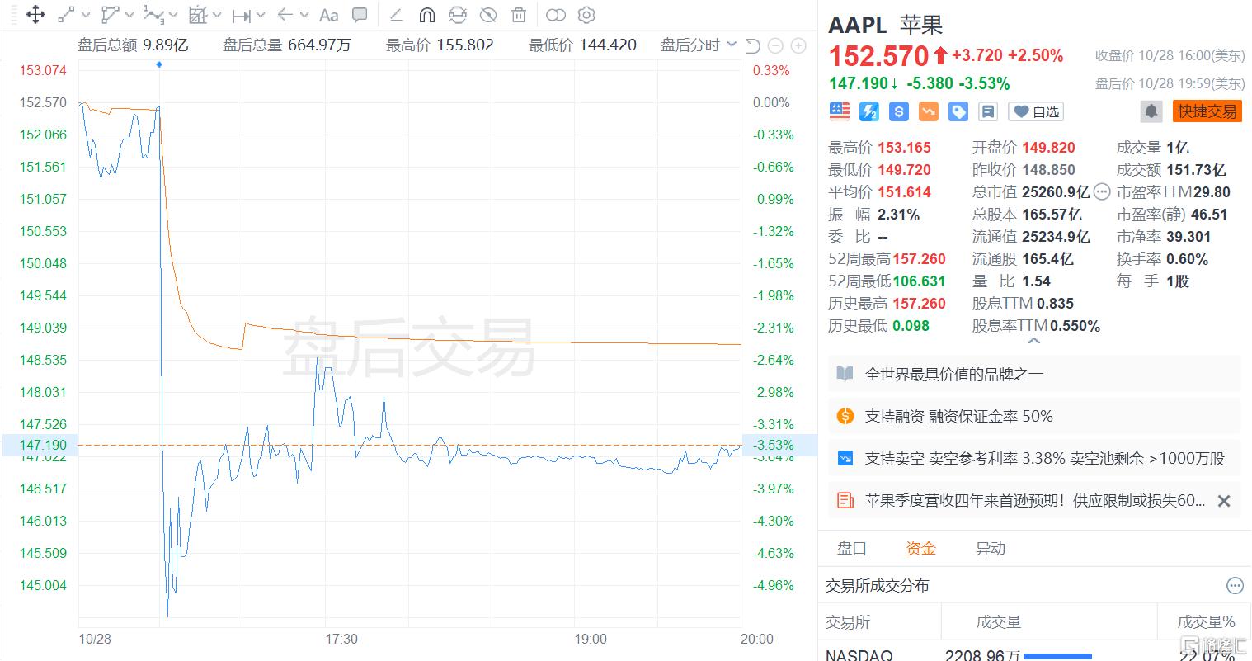Expand the wave pattern tool options
Screen dimensions: 1252x661
[x=172, y=15]
